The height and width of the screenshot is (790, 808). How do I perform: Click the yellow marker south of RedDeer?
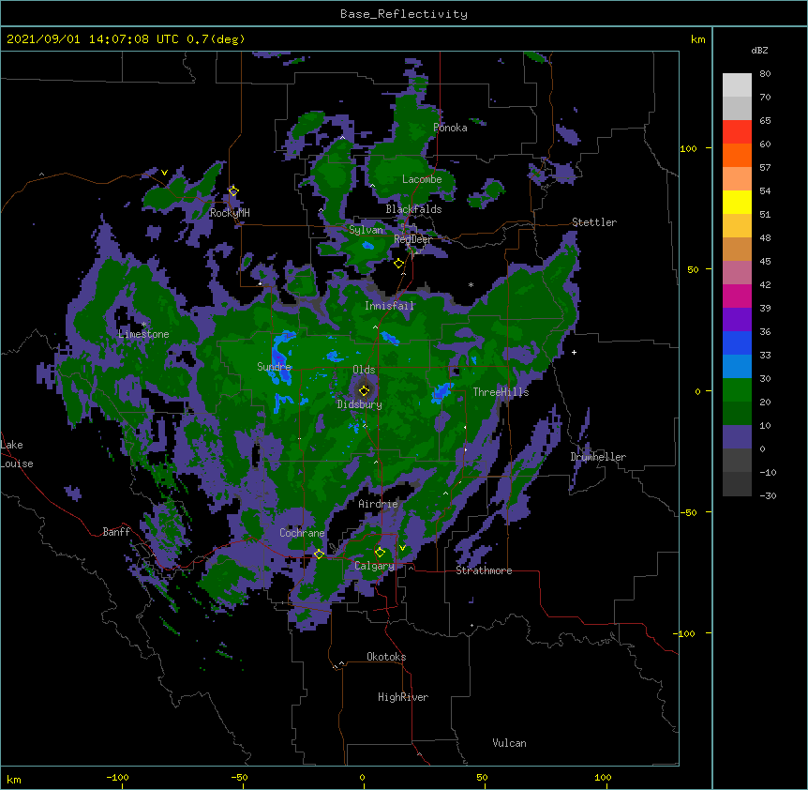point(398,264)
